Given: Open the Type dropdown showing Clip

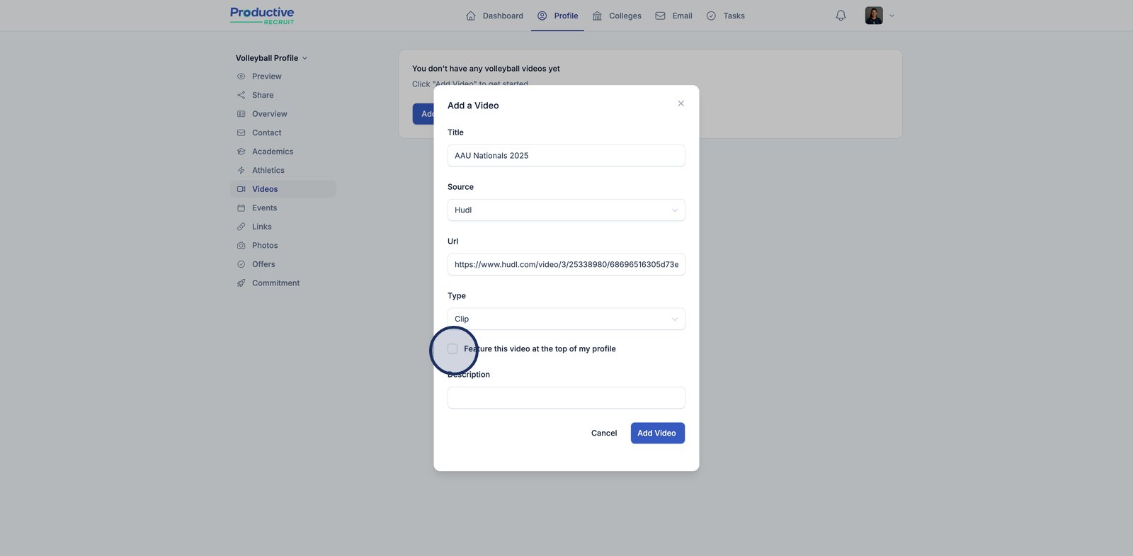Looking at the screenshot, I should point(566,319).
